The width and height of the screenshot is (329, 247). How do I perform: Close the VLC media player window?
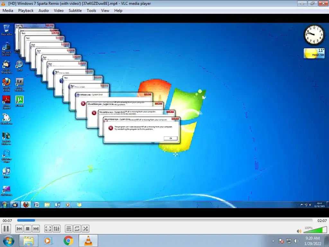pyautogui.click(x=323, y=3)
